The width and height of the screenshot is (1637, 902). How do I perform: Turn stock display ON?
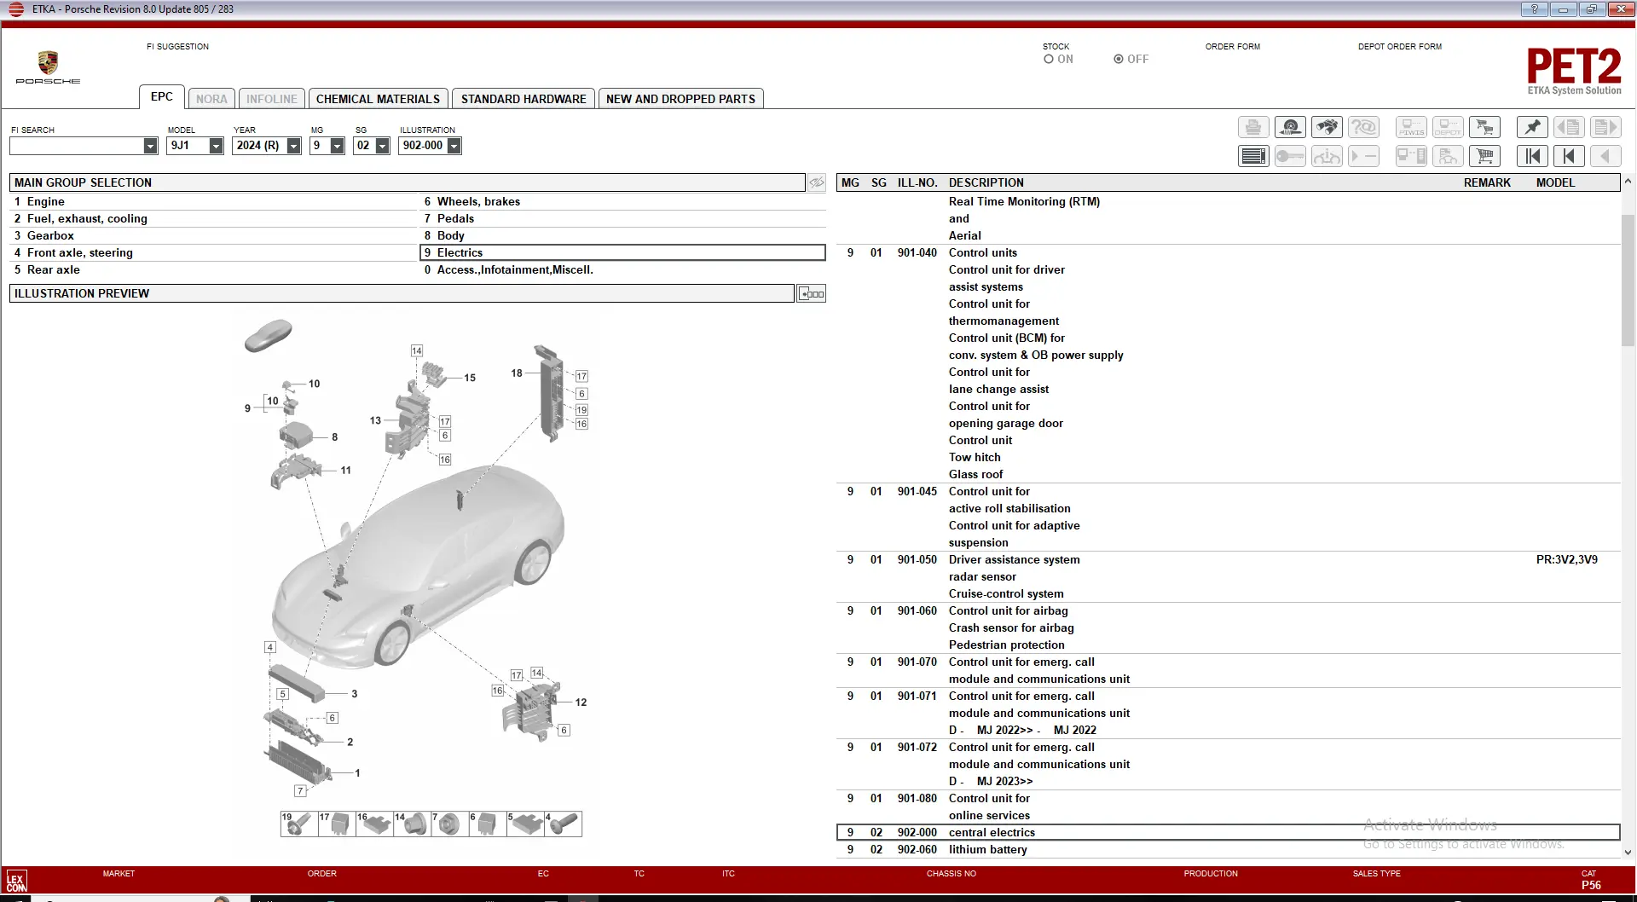[1049, 60]
